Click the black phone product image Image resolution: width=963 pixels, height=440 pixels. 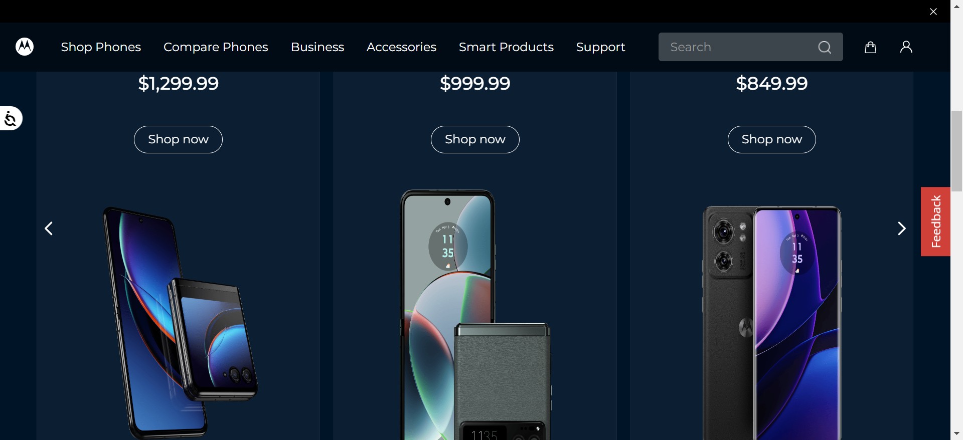pyautogui.click(x=771, y=321)
